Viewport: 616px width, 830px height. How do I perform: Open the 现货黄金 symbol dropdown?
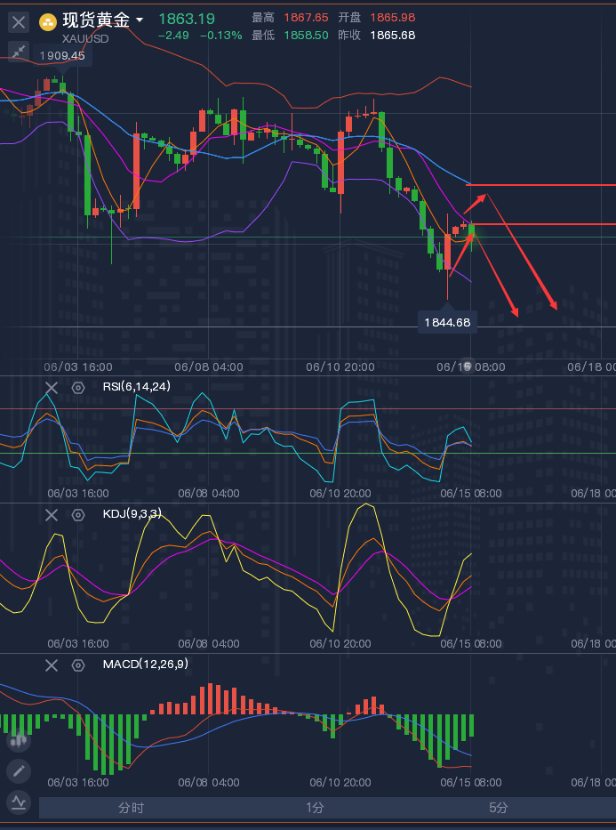pos(140,20)
